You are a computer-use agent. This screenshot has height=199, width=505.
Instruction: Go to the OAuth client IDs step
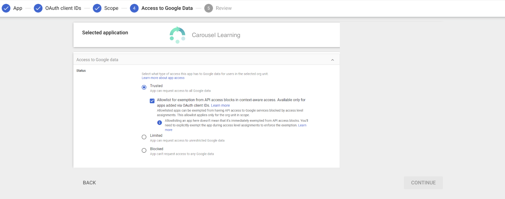pyautogui.click(x=63, y=8)
